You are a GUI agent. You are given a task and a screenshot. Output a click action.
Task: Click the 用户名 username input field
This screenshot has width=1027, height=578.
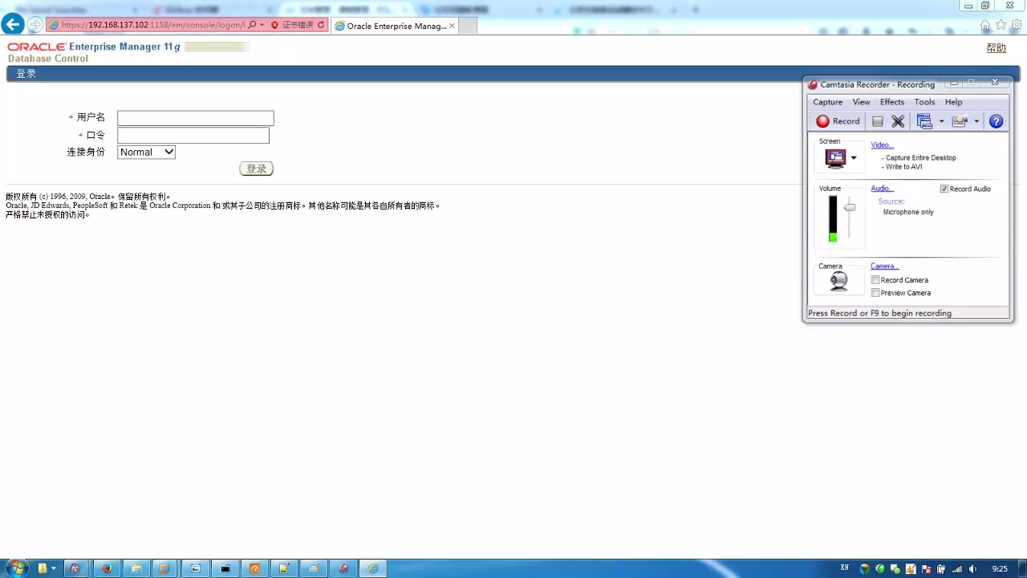point(195,118)
